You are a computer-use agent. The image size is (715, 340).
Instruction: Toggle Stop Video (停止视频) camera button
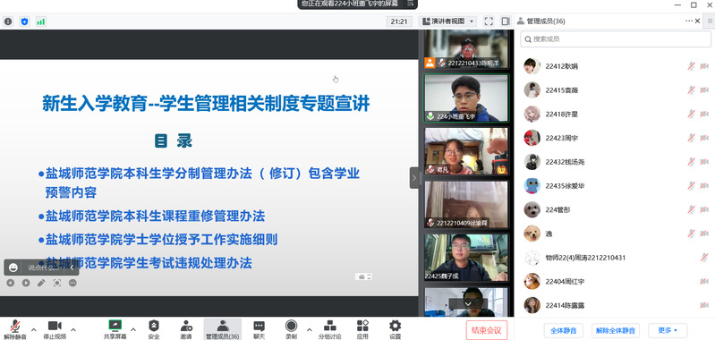[55, 329]
